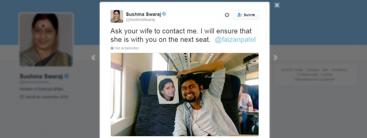Click the verified badge beside blurred profile name
Image resolution: width=367 pixels, height=138 pixels.
[67, 76]
